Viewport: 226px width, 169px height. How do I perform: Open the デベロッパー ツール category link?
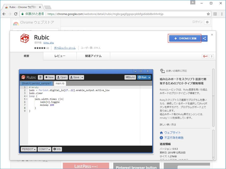click(x=65, y=48)
